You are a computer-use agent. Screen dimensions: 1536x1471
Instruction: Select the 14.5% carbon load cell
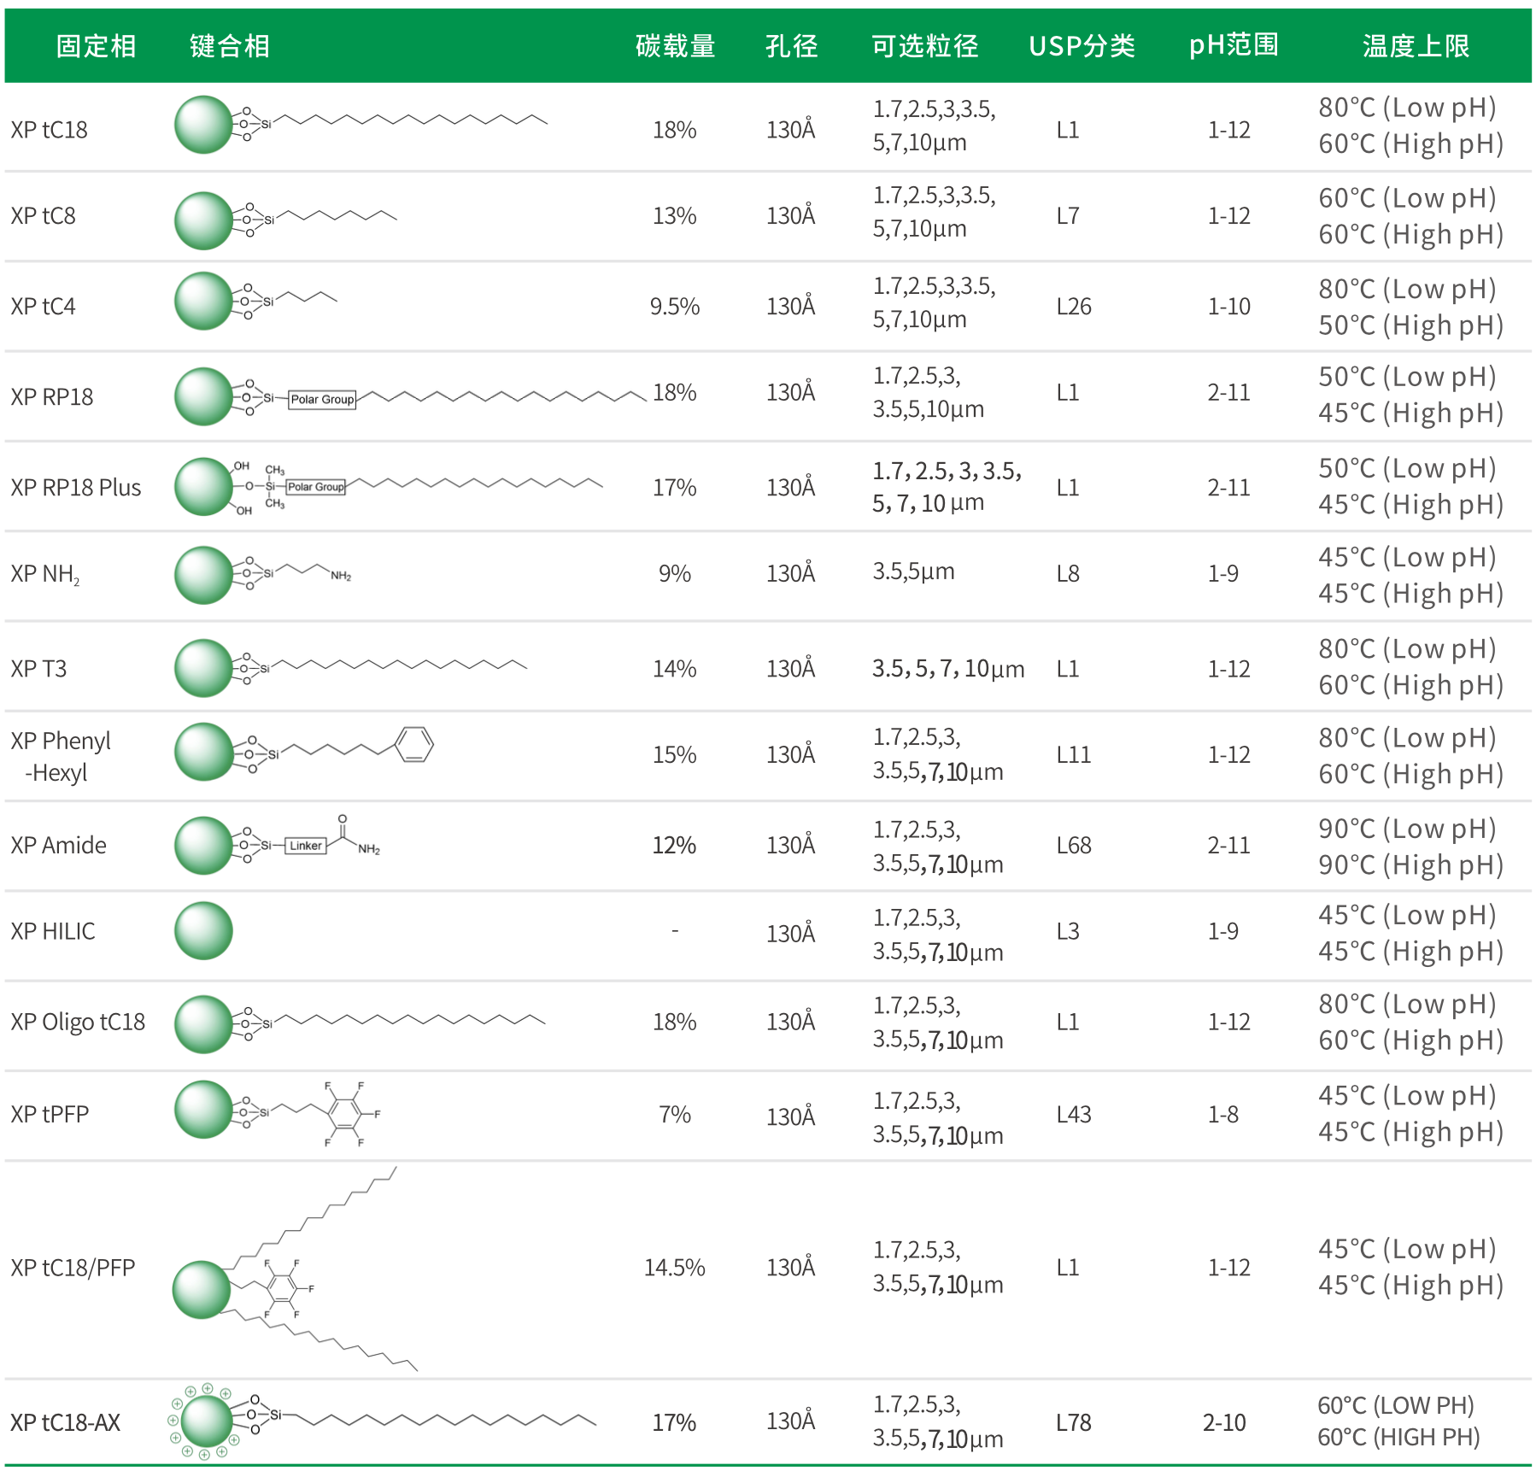(674, 1268)
